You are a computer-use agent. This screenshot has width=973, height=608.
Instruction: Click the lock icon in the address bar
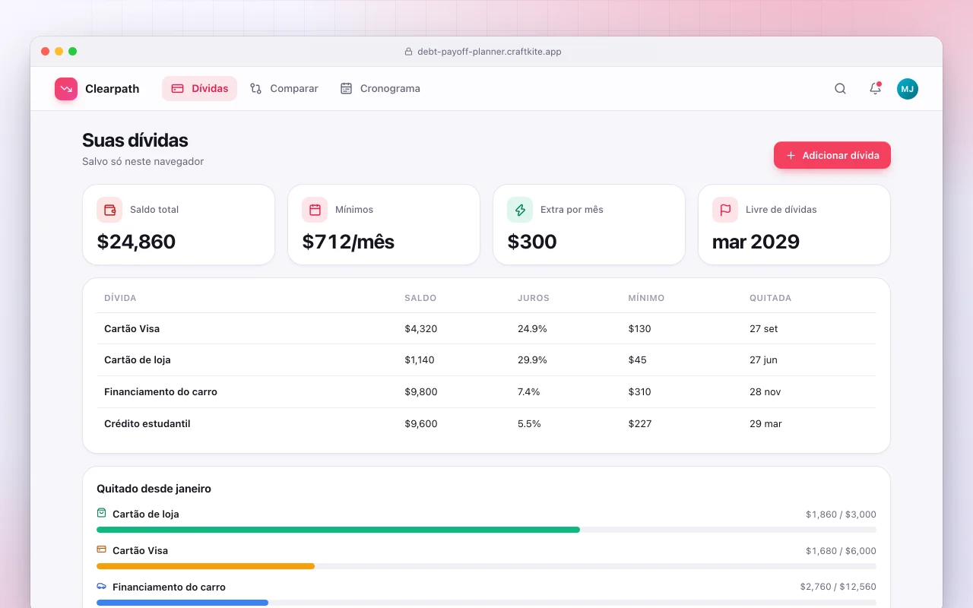point(408,52)
